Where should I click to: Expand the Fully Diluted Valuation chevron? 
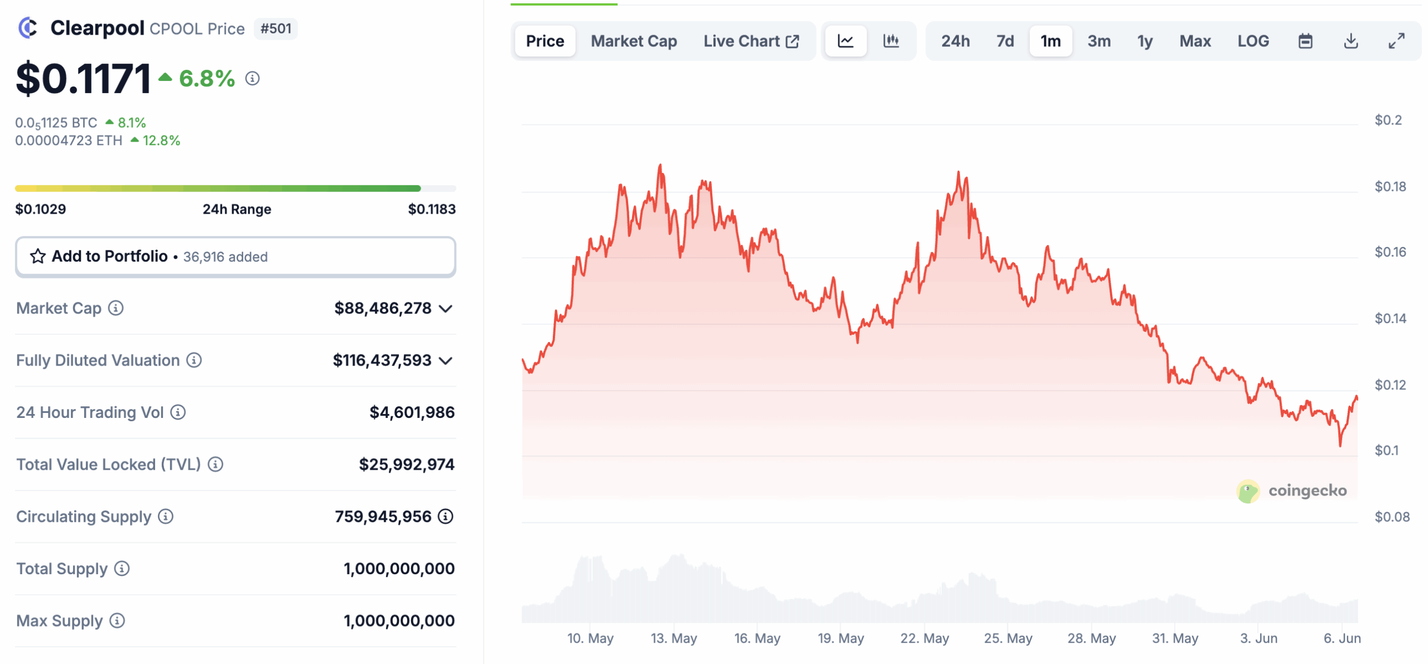[445, 360]
